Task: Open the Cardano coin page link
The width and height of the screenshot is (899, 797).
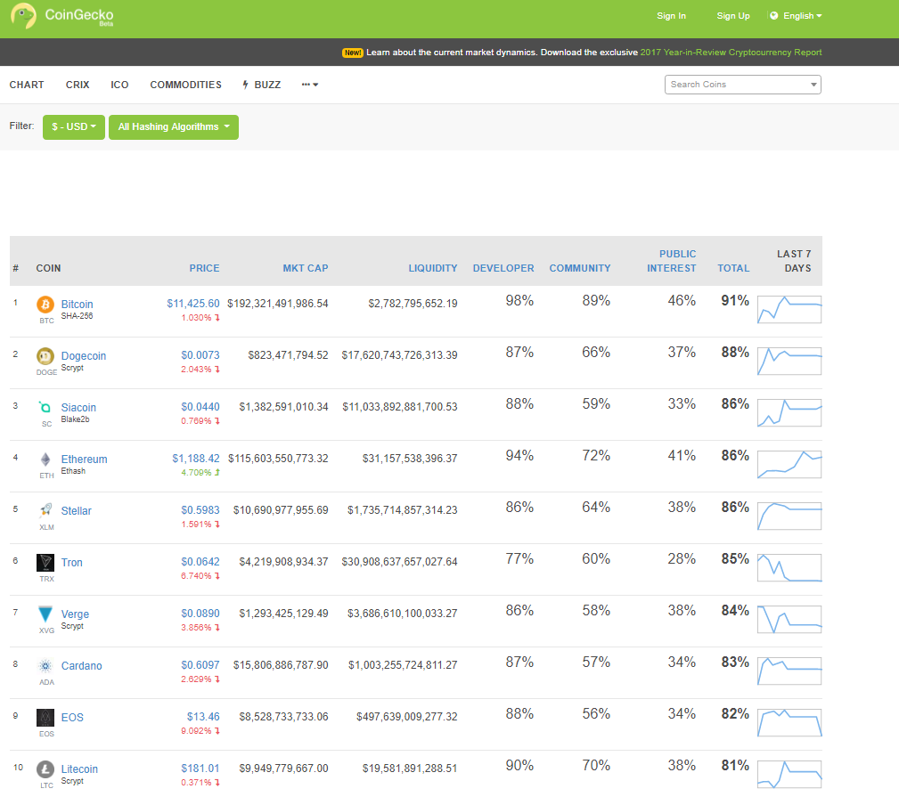Action: (81, 666)
